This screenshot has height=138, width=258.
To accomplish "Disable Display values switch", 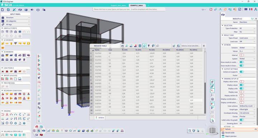I will pos(242,85).
